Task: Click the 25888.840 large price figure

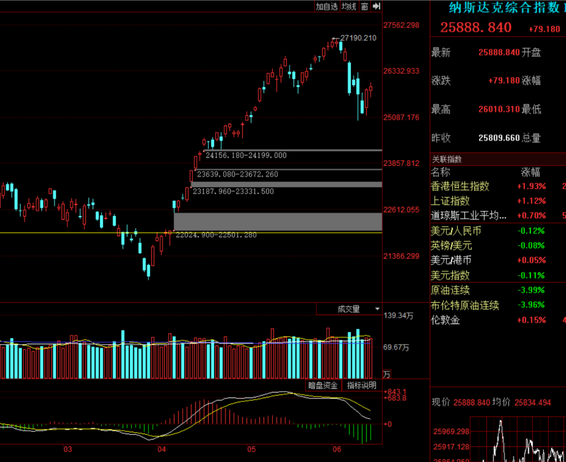Action: point(476,27)
